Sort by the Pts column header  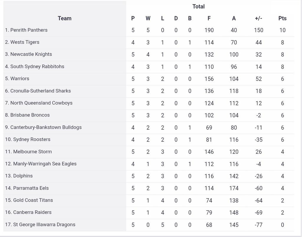click(x=282, y=18)
